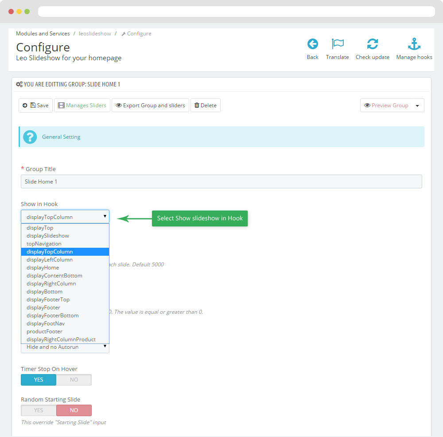Collapse the Show in Hook dropdown

(65, 217)
